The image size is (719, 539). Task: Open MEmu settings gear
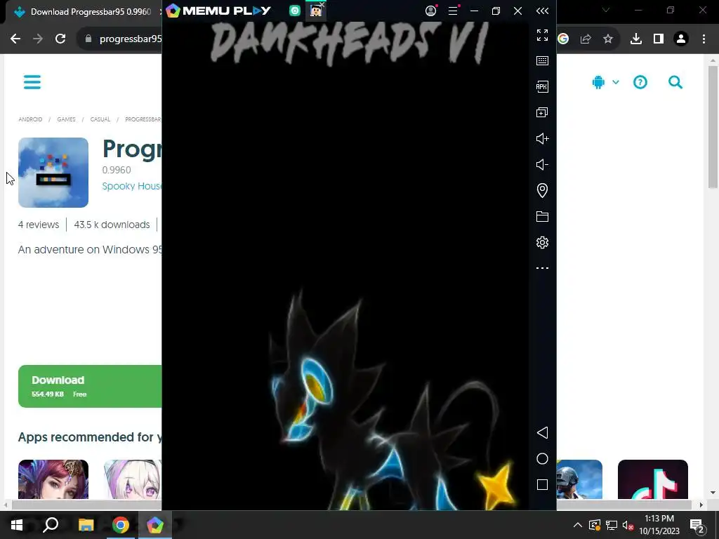(542, 242)
